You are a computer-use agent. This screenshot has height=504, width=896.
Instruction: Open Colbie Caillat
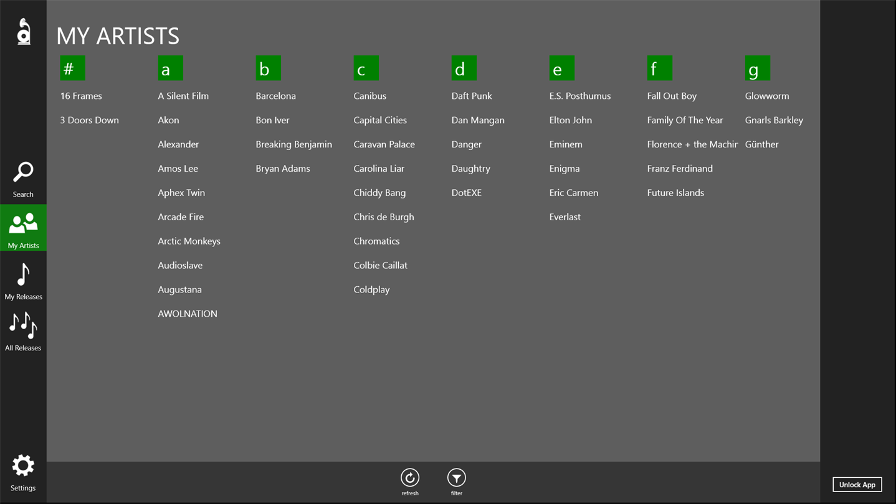(x=380, y=266)
